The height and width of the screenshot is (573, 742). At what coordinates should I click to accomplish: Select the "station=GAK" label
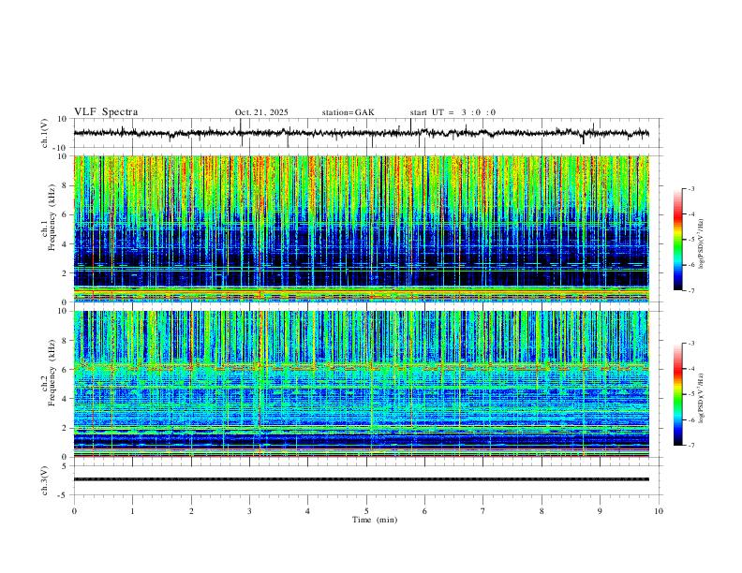tap(348, 112)
